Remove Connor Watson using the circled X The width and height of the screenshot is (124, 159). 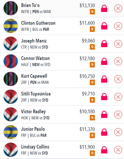click(118, 61)
